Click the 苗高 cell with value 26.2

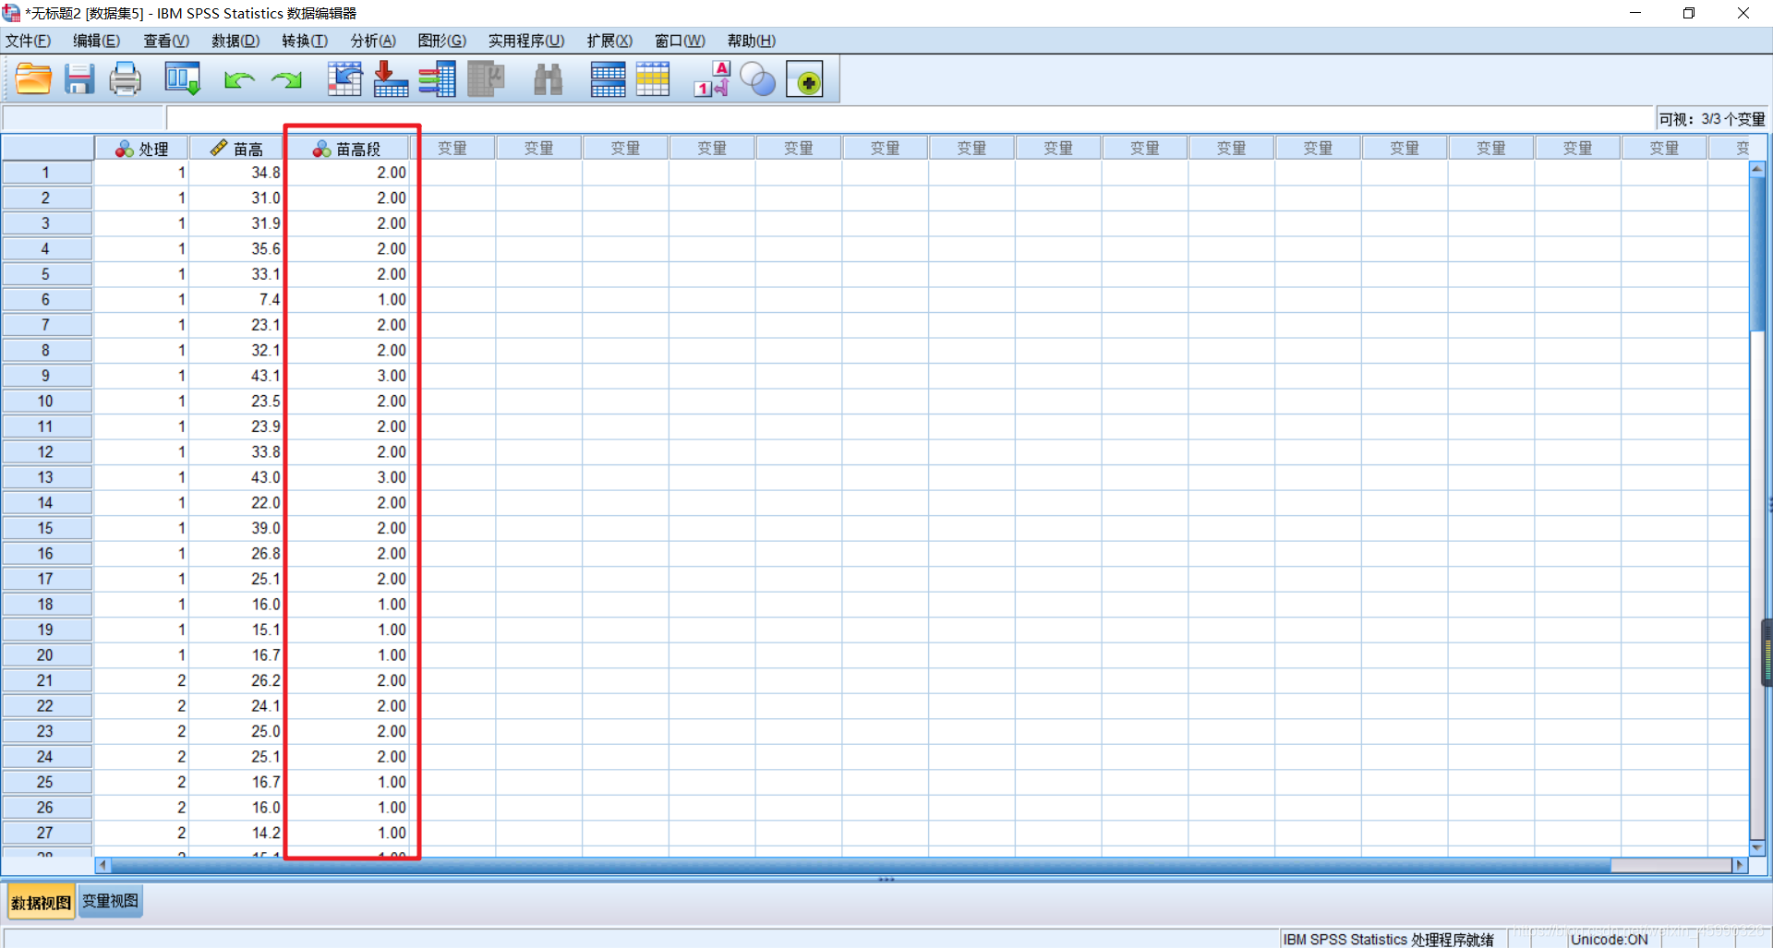[x=236, y=680]
